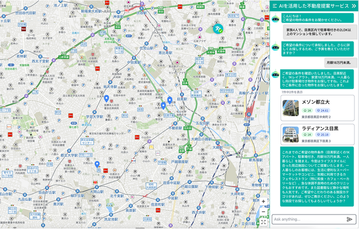The image size is (359, 229).
Task: Click the AI不動産提案サービス panel title
Action: click(314, 4)
